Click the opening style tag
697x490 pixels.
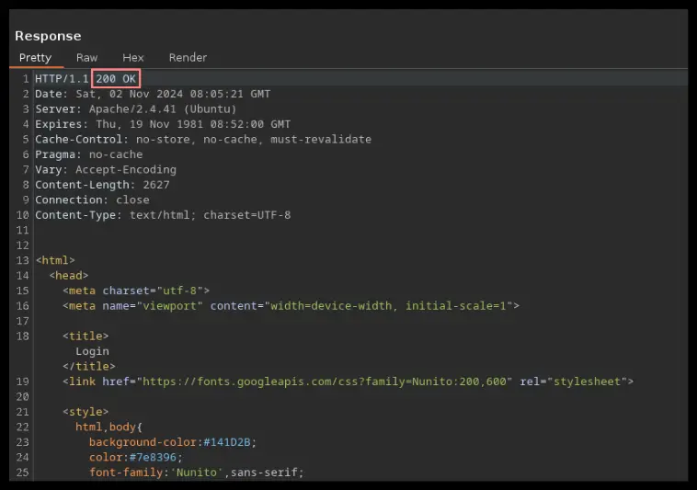click(x=86, y=412)
